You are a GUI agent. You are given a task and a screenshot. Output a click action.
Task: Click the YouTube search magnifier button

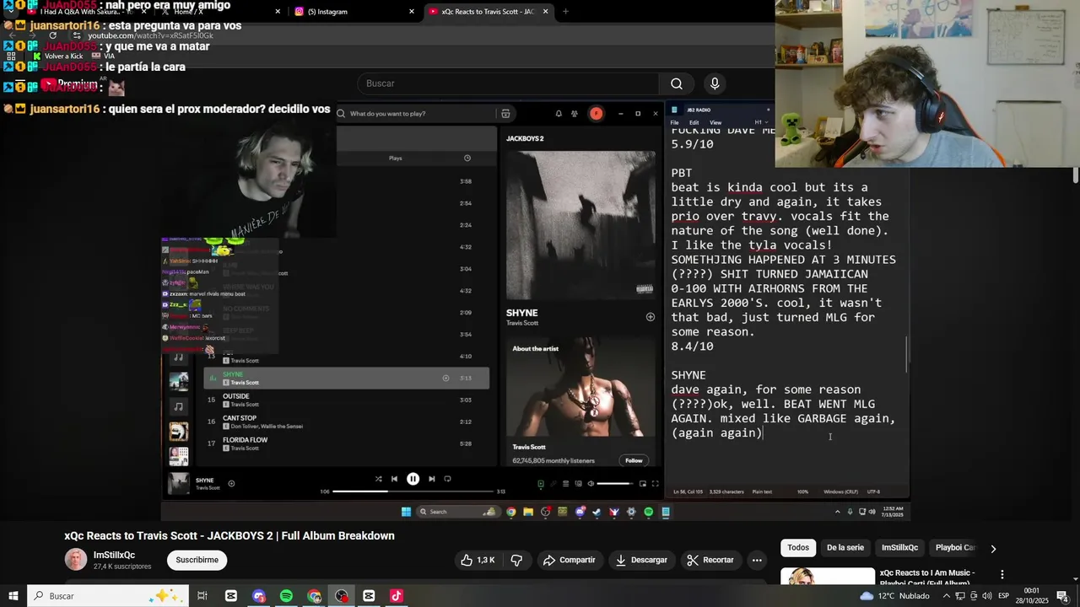[x=676, y=83]
